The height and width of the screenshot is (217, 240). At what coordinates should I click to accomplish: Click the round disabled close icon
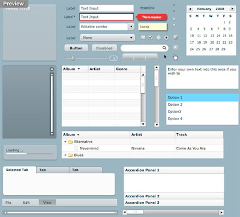[x=175, y=47]
